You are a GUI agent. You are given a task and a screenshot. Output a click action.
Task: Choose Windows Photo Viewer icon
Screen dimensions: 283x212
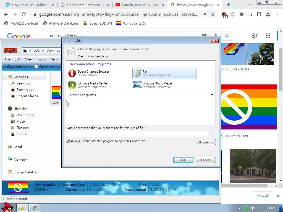tap(137, 85)
